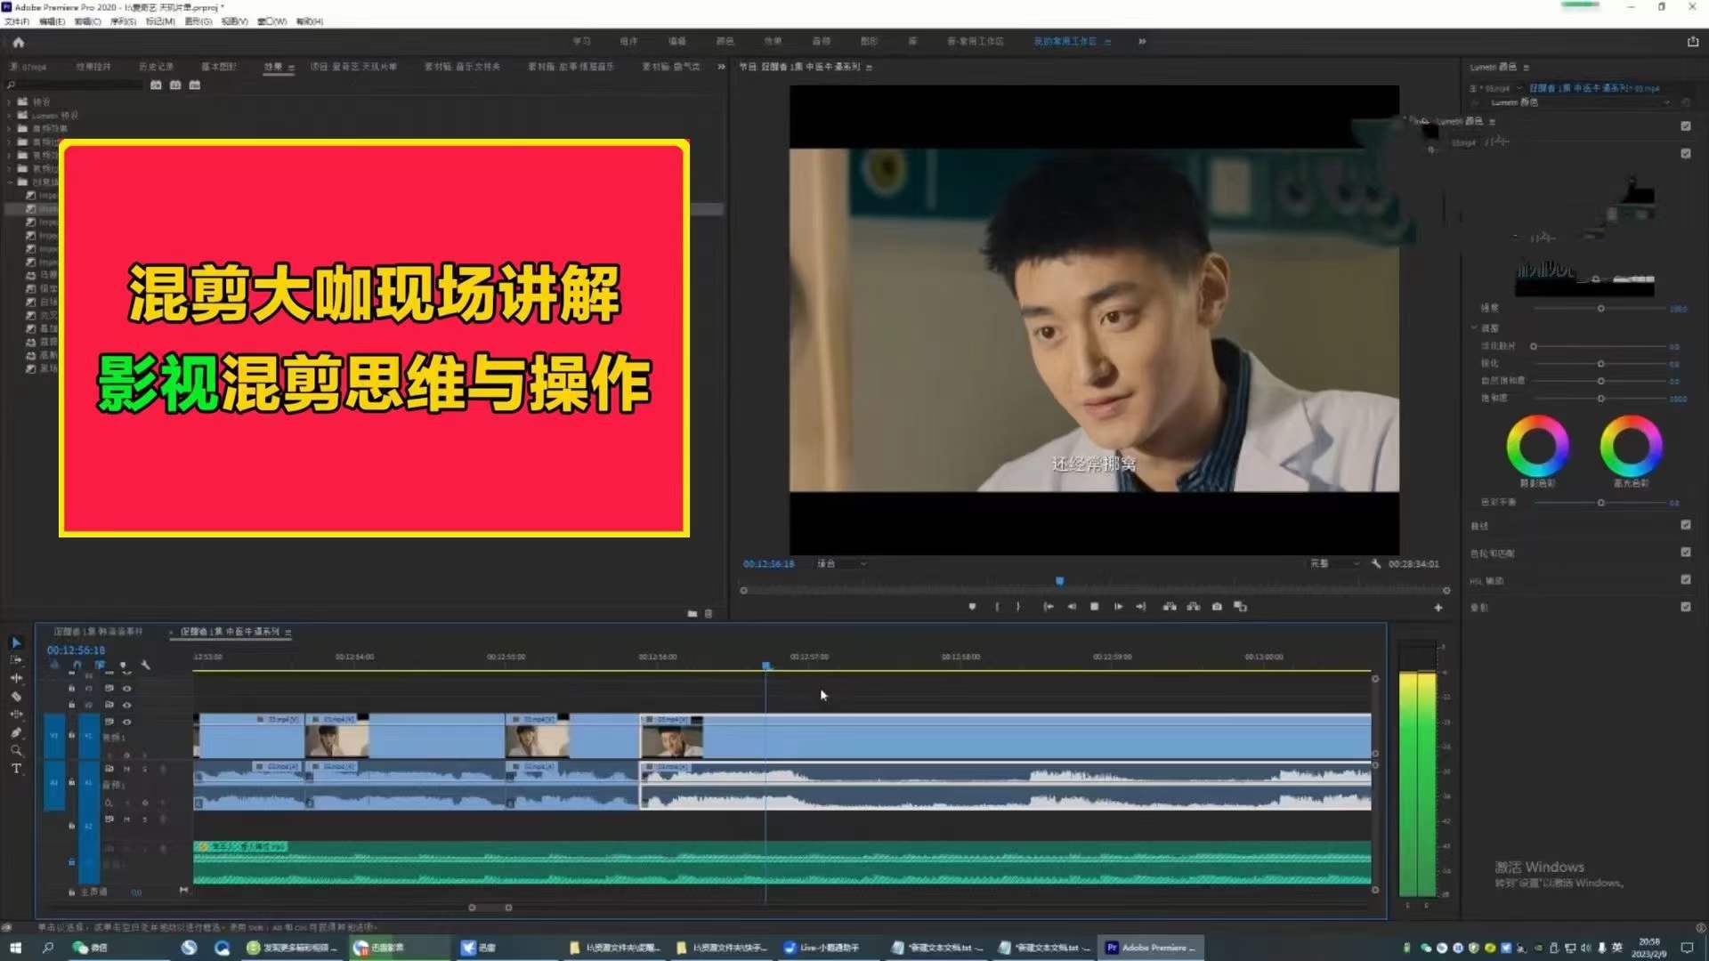Viewport: 1709px width, 961px height.
Task: Mute audio track A1
Action: point(126,769)
